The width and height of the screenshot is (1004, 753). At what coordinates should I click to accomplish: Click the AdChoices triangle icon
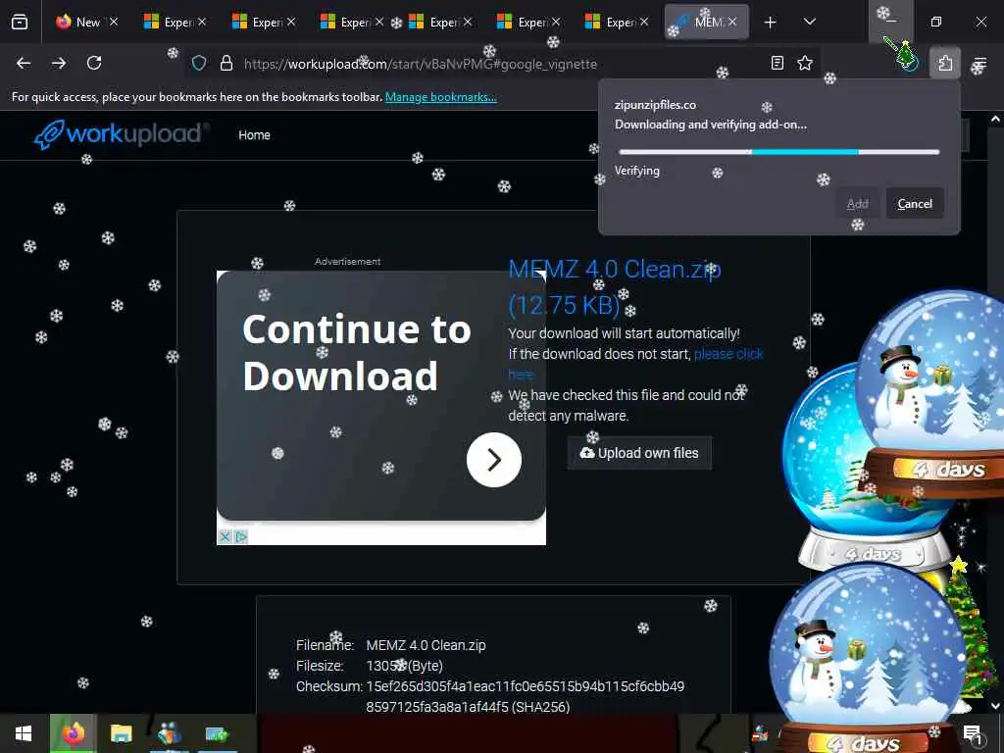[x=241, y=536]
